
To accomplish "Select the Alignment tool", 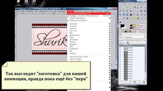I will 134,11.
